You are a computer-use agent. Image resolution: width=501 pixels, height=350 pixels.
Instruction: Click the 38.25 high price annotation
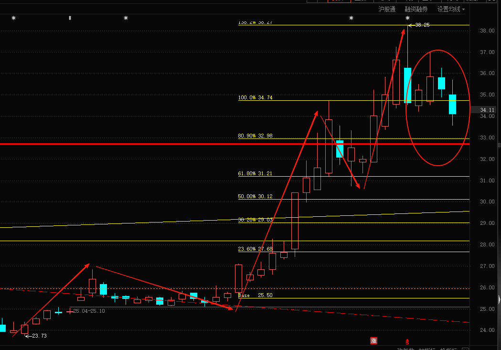[419, 25]
